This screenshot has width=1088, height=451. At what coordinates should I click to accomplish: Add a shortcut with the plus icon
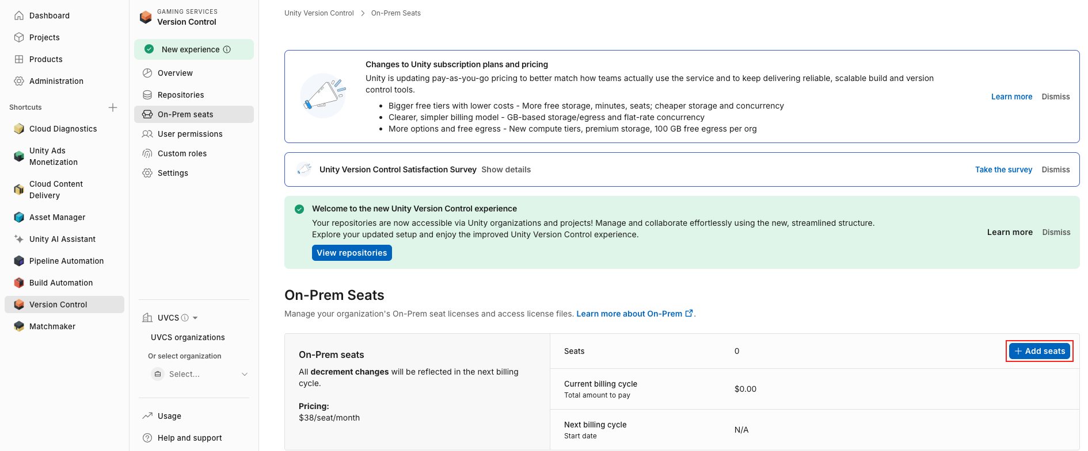(x=113, y=107)
